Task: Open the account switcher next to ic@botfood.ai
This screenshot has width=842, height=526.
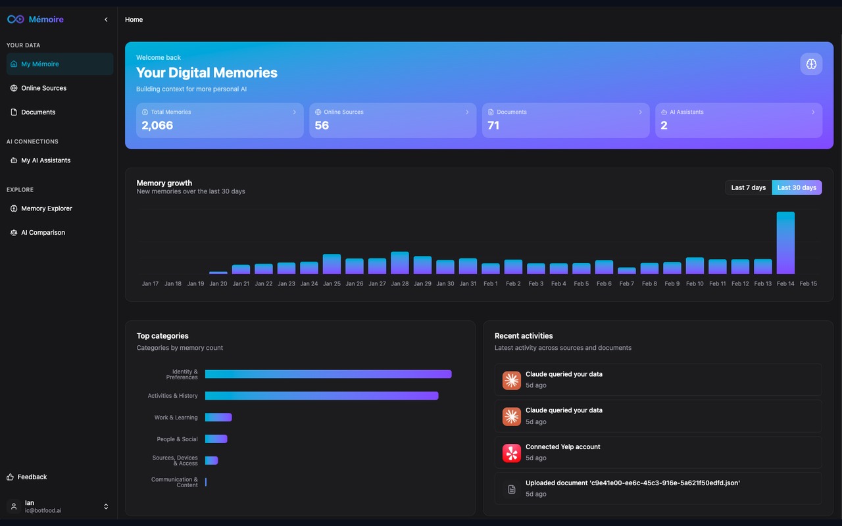Action: point(106,506)
